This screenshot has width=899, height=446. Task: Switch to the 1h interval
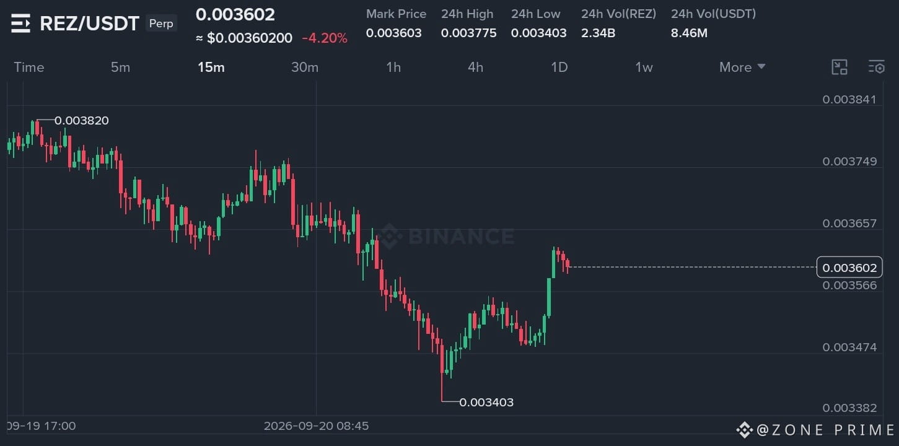(x=393, y=68)
